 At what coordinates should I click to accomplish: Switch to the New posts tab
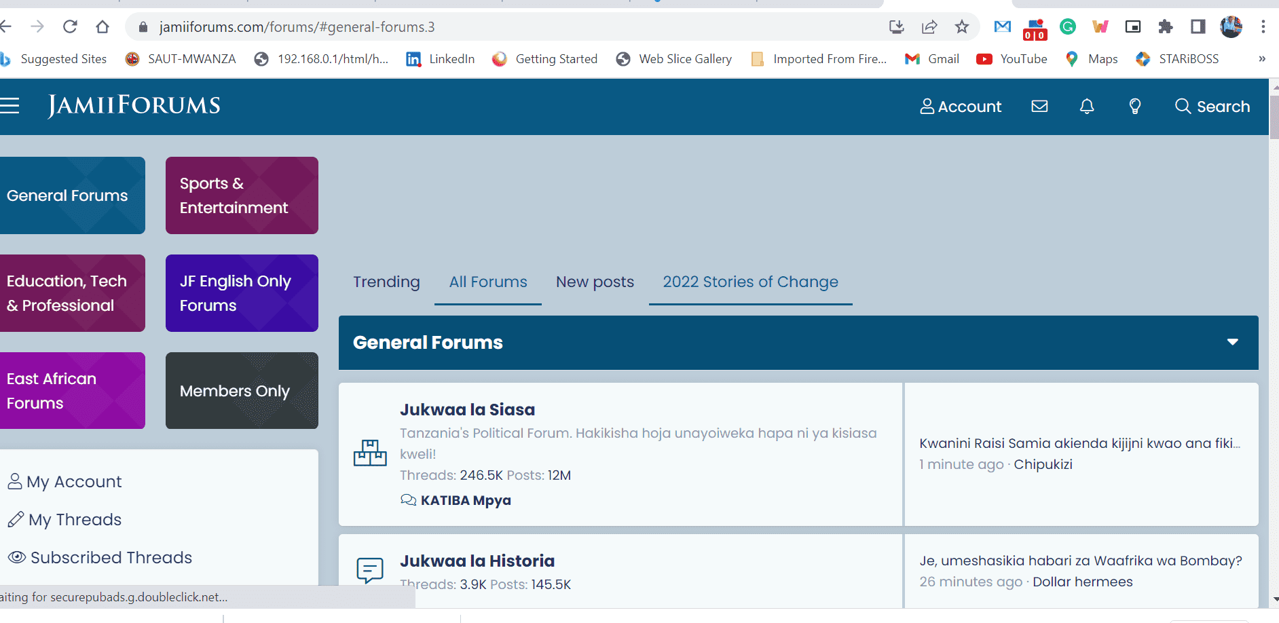pyautogui.click(x=595, y=282)
